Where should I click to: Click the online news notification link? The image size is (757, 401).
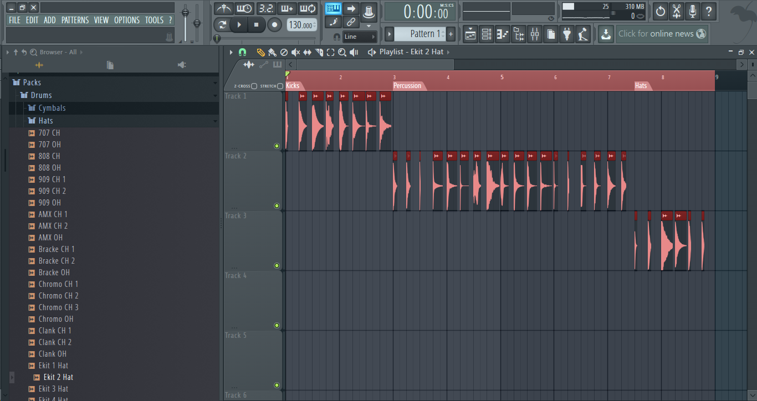662,33
